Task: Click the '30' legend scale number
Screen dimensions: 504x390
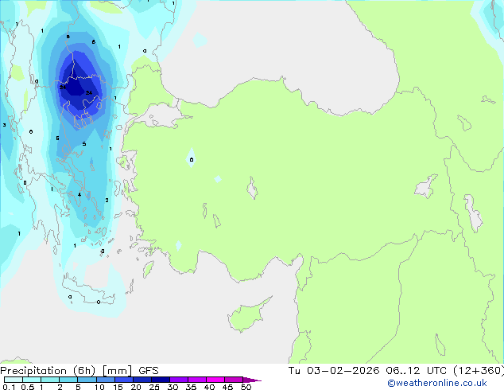Action: click(x=173, y=387)
